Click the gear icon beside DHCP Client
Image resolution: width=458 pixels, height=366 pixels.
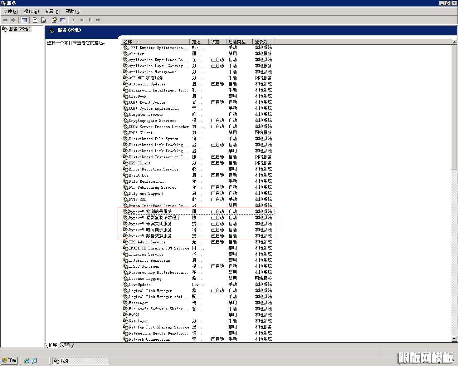click(x=126, y=133)
